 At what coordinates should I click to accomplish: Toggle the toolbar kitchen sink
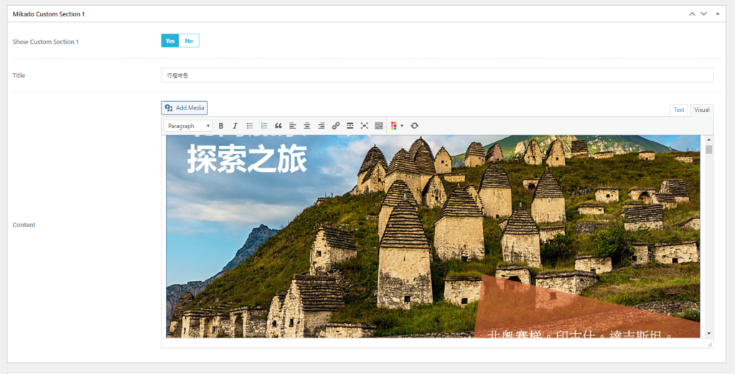tap(379, 126)
